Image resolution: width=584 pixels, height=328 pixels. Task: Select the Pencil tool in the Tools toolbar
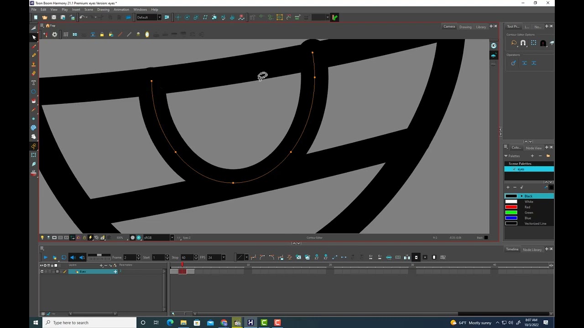pyautogui.click(x=34, y=55)
